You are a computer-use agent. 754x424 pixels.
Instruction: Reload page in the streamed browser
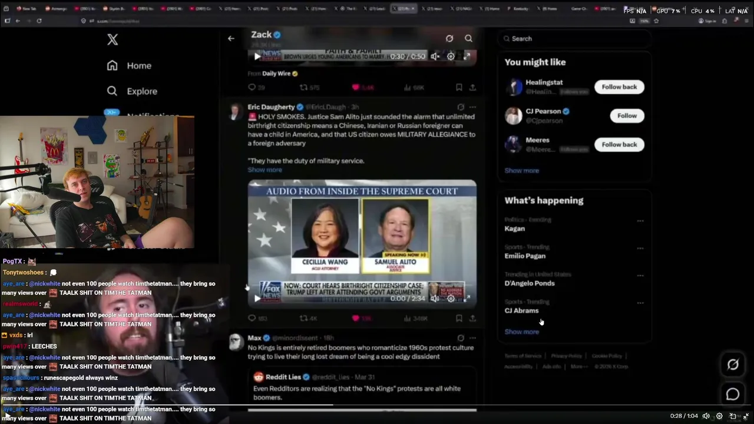pyautogui.click(x=39, y=21)
